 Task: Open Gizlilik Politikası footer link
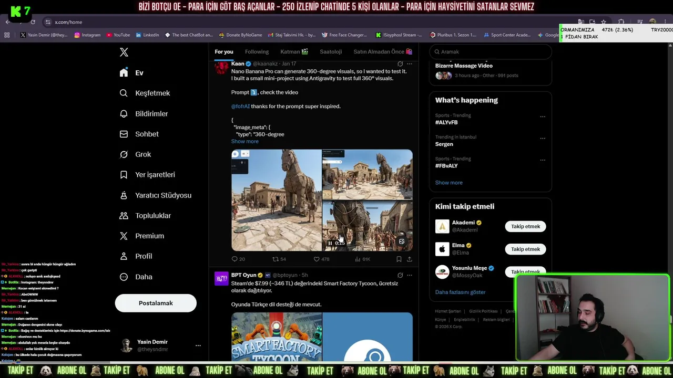483,311
